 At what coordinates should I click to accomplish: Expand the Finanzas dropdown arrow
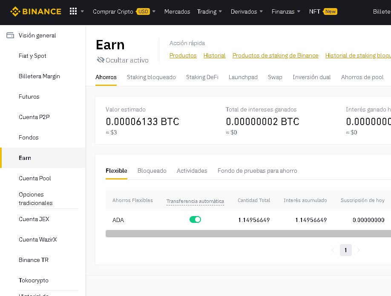click(299, 11)
